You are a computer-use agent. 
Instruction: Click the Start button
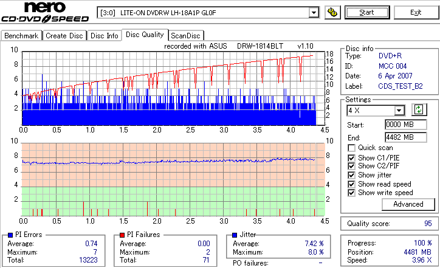tap(367, 12)
